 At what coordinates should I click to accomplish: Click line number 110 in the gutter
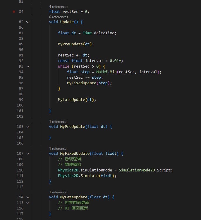[20, 170]
